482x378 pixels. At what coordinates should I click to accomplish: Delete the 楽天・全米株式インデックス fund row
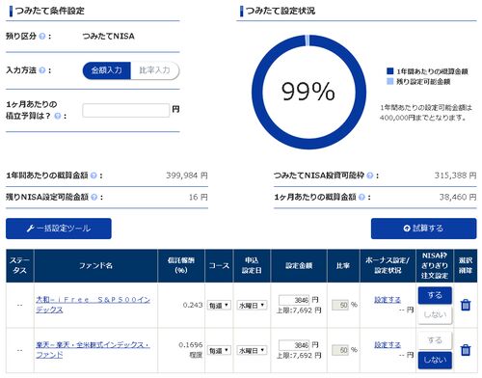coord(466,350)
